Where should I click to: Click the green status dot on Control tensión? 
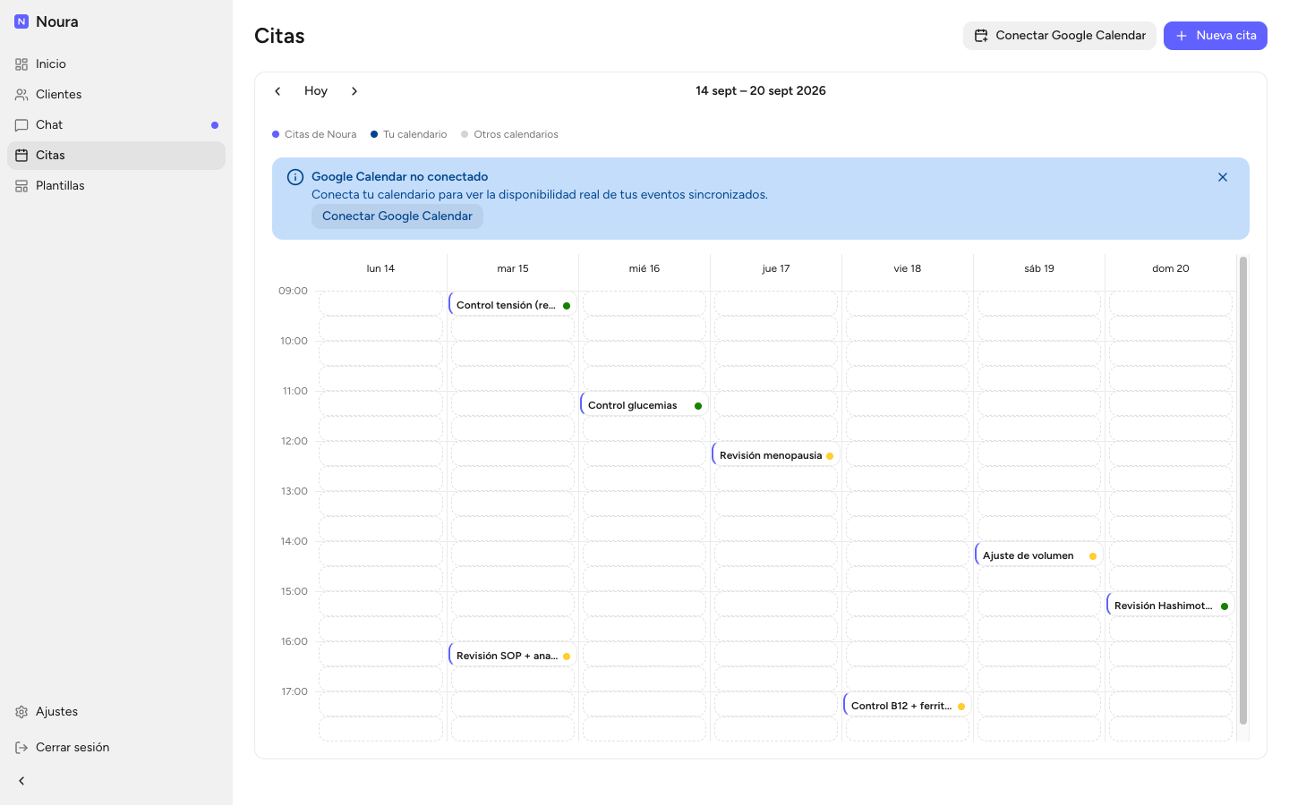[x=567, y=306]
